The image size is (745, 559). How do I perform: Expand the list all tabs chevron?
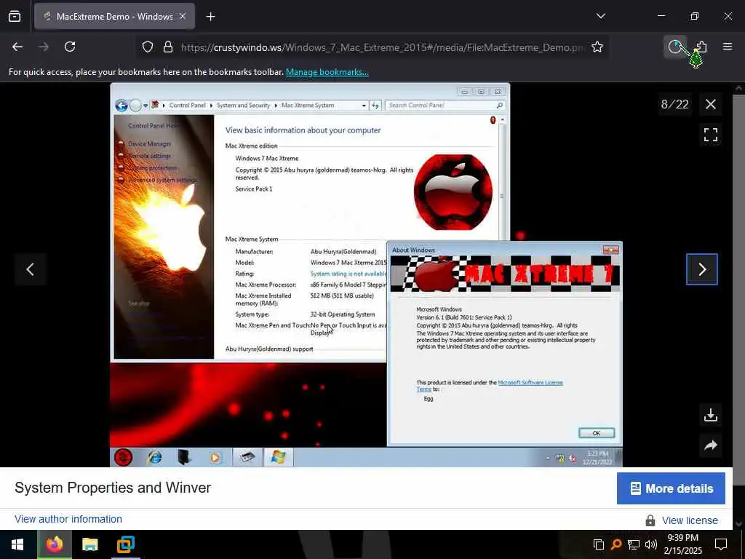[600, 16]
